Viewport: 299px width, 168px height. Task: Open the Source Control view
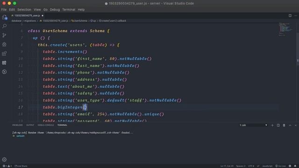click(4, 35)
